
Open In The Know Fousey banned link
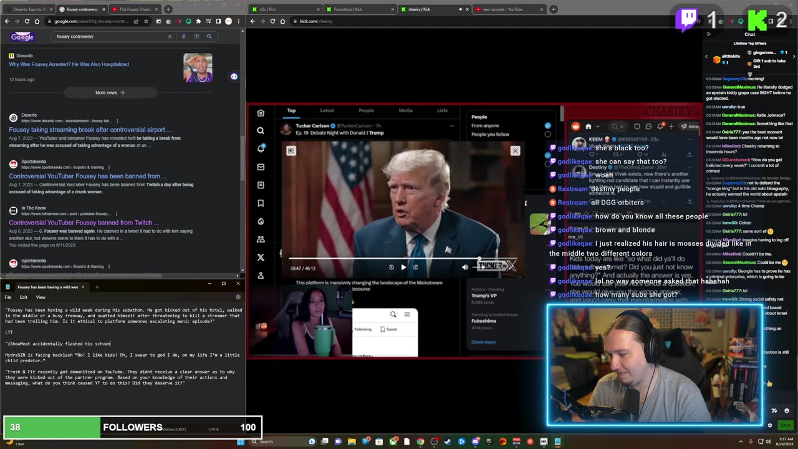84,222
